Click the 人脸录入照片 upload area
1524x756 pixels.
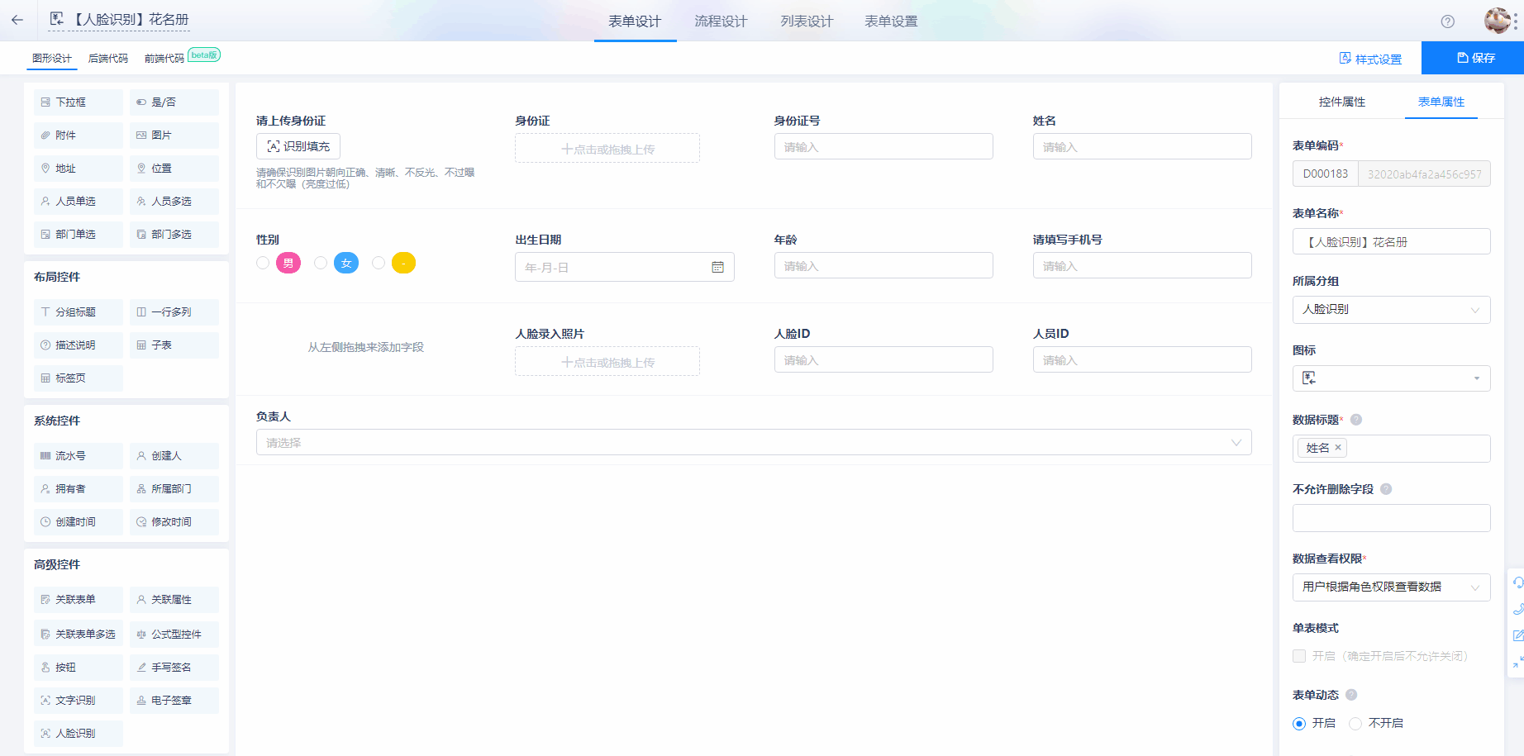pos(607,362)
